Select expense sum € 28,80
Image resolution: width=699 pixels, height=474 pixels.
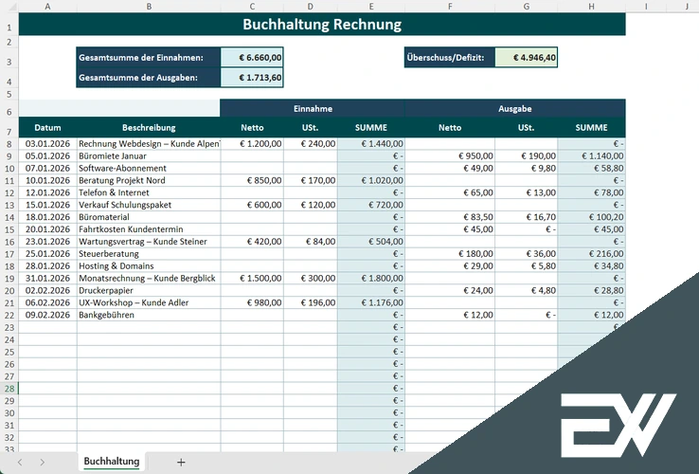click(592, 290)
